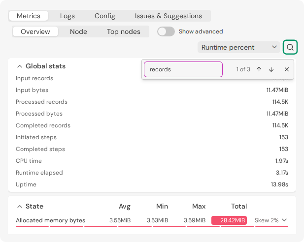Image resolution: width=304 pixels, height=242 pixels.
Task: Click the Avg value 3.55MiB
Action: tap(120, 220)
